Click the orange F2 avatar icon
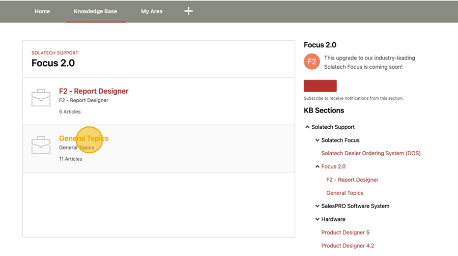 click(311, 62)
